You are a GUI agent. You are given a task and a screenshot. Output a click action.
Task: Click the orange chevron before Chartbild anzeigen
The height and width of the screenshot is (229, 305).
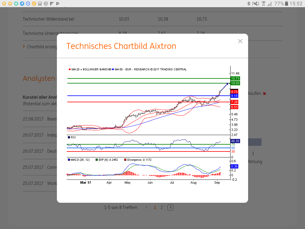[24, 46]
